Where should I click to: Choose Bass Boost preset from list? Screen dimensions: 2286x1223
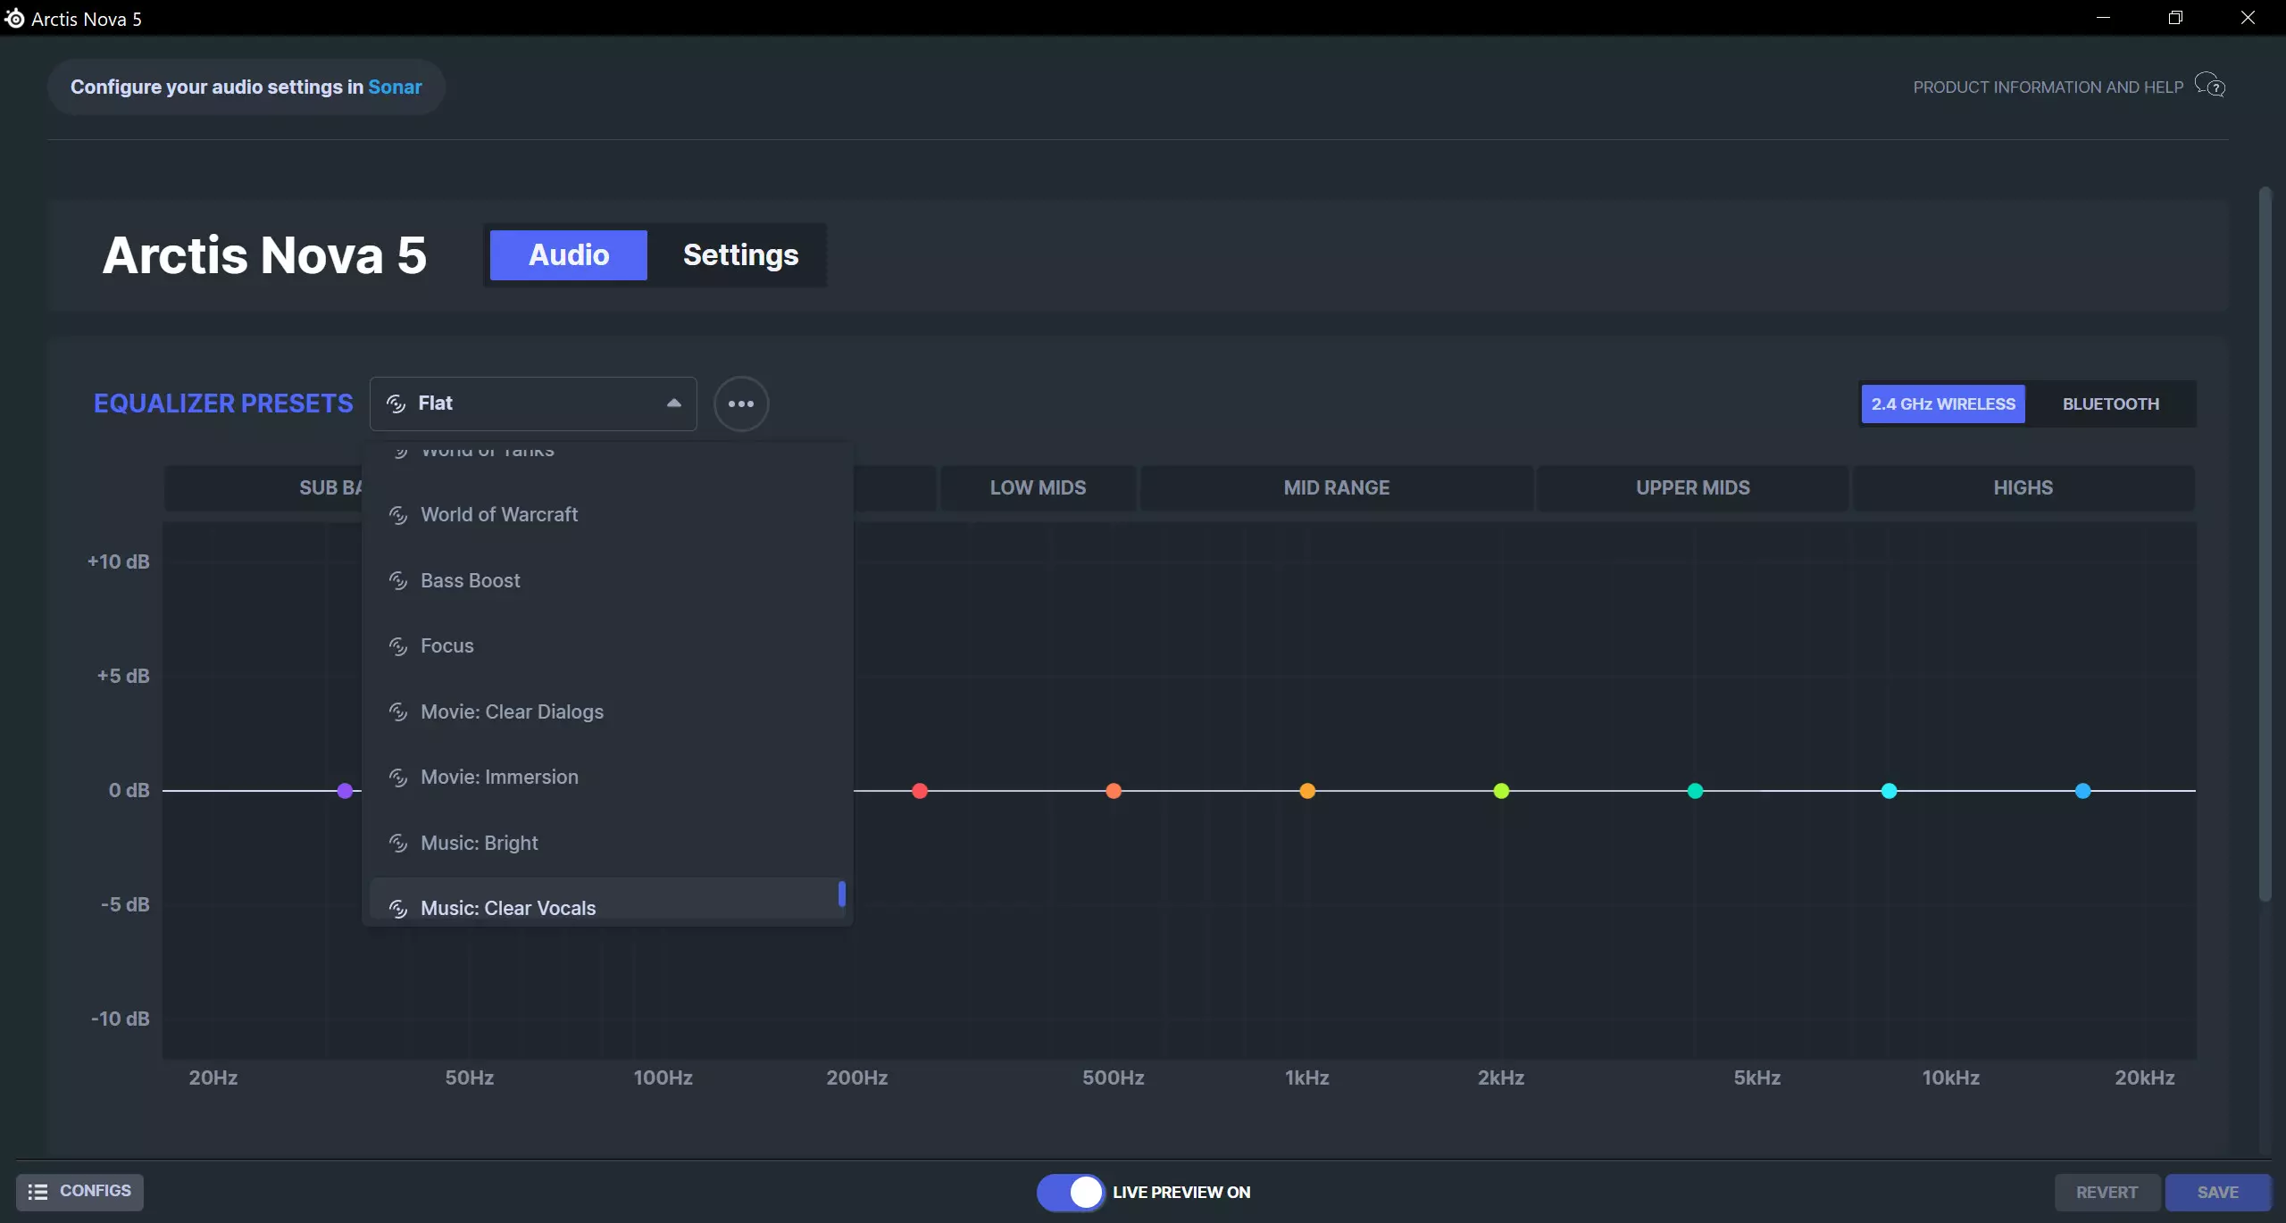tap(607, 581)
